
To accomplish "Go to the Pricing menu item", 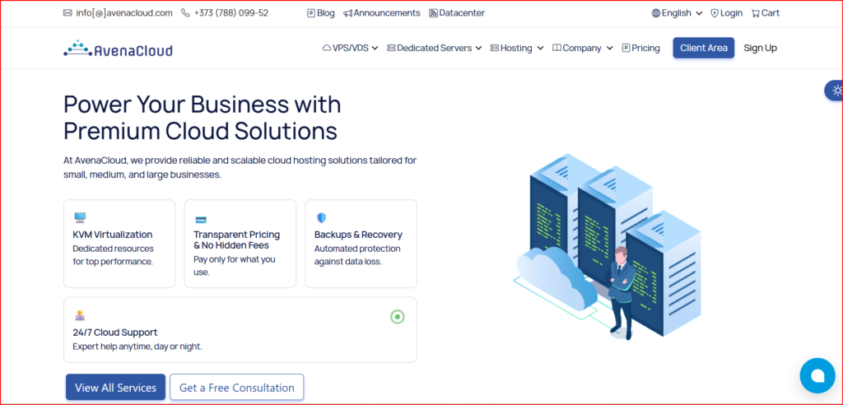I will coord(640,49).
